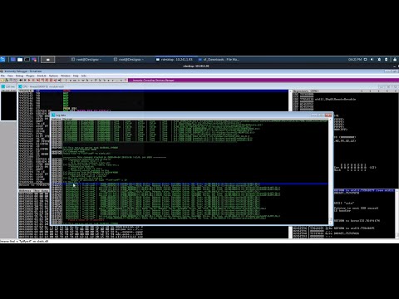Click the Open file folder toolbar icon
Image resolution: width=399 pixels, height=299 pixels.
pyautogui.click(x=2, y=81)
